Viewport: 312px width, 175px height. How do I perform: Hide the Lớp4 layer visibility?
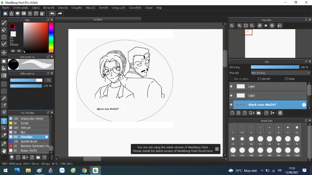coord(231,87)
